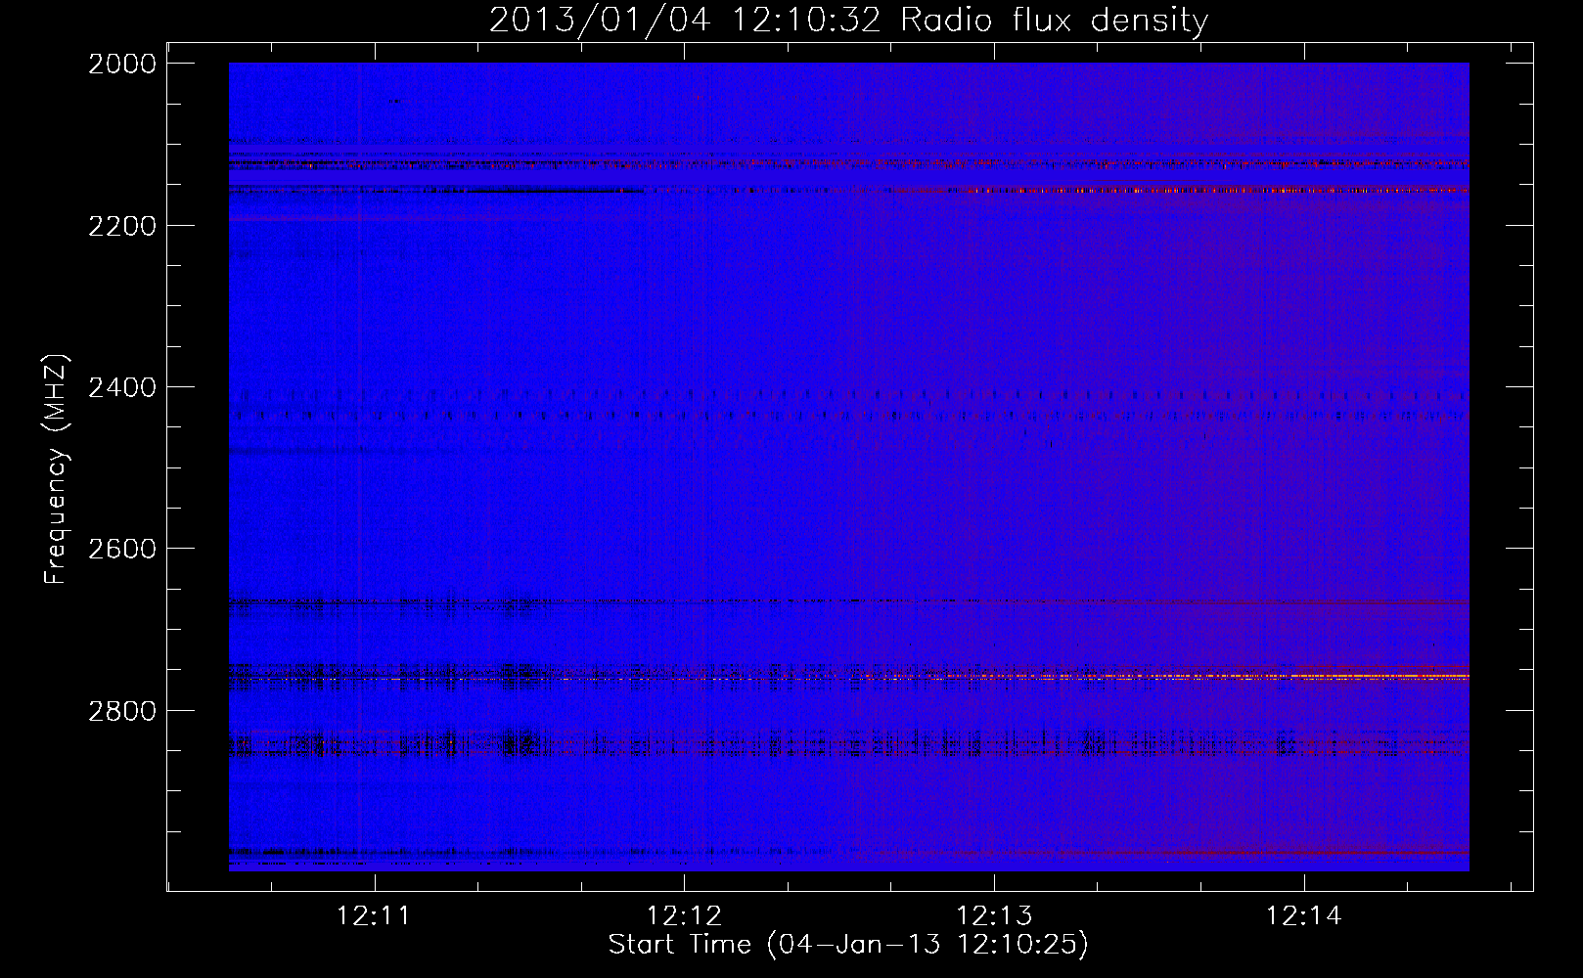This screenshot has width=1583, height=978.
Task: Select the 2400 frequency axis label
Action: point(122,388)
